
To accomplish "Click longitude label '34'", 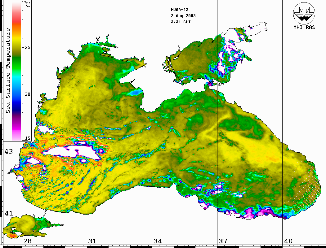I will click(x=158, y=241).
